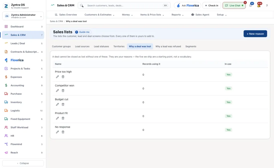The width and height of the screenshot is (274, 168).
Task: Expand the Reports menu
Action: coord(177,15)
